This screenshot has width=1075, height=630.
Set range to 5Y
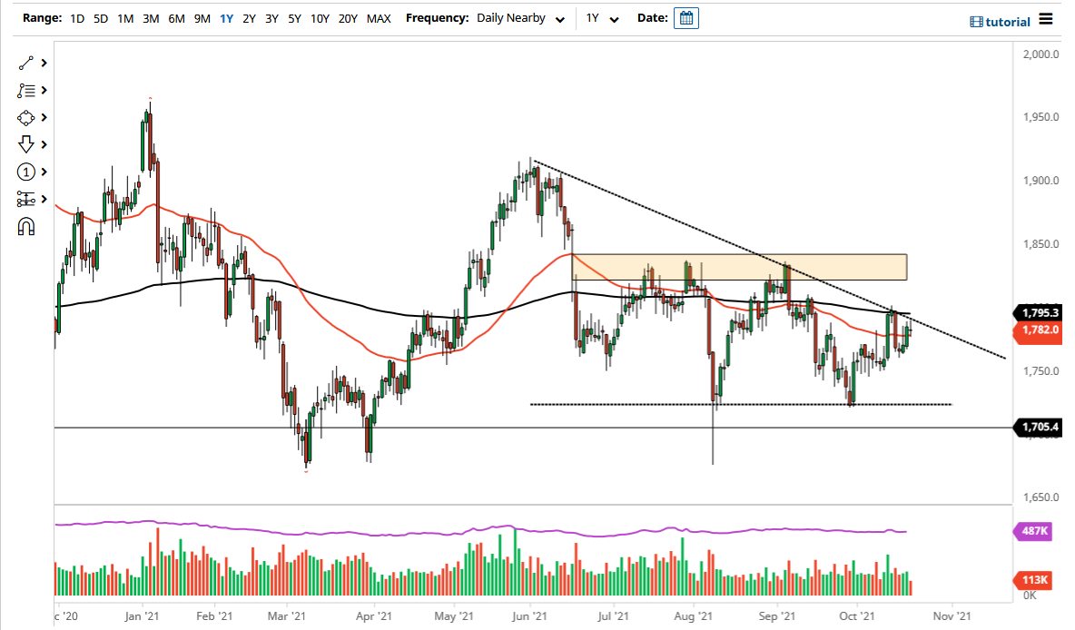coord(294,18)
